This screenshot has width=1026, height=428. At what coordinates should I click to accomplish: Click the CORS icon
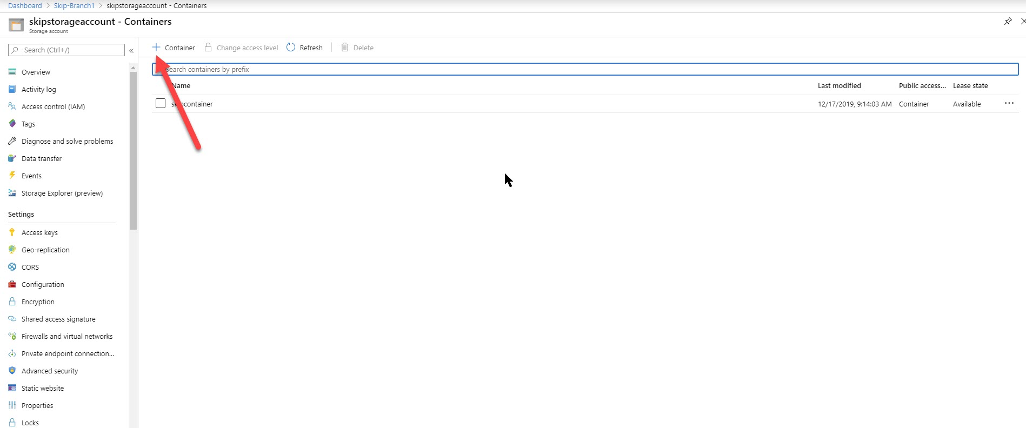click(x=12, y=267)
